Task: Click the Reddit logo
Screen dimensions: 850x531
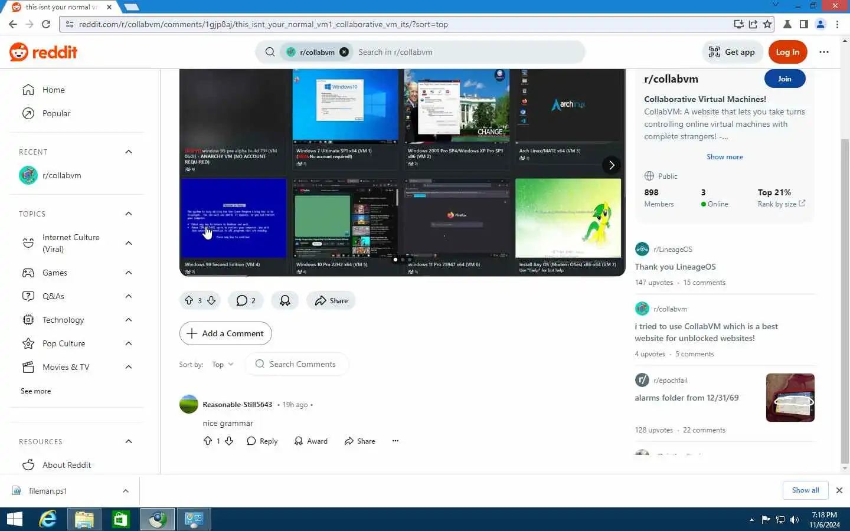Action: click(44, 52)
